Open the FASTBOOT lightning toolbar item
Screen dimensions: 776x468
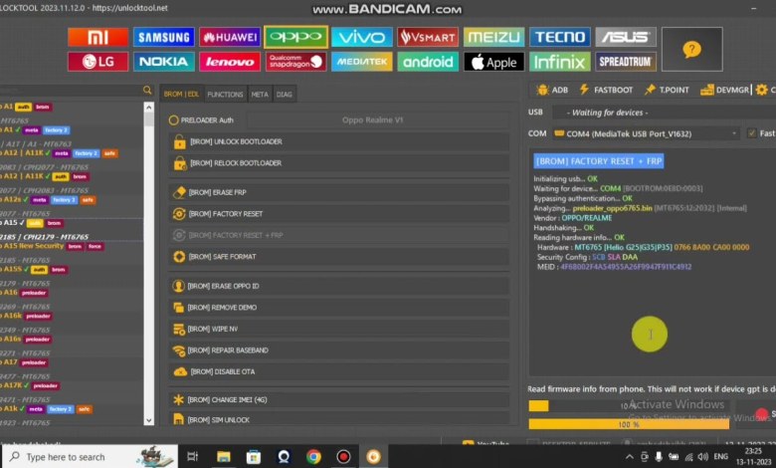click(606, 90)
